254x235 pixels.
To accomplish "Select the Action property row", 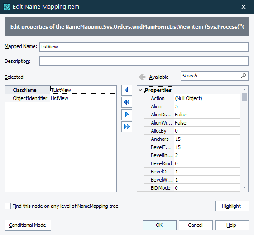I will coord(192,98).
